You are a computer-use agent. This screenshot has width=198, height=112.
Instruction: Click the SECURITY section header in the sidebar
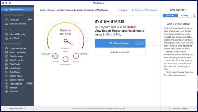coord(9,30)
